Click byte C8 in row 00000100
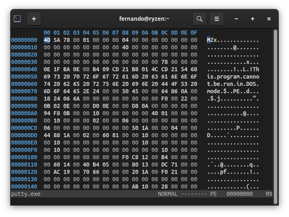Image resolution: width=289 pixels, height=217 pixels. tap(135, 157)
